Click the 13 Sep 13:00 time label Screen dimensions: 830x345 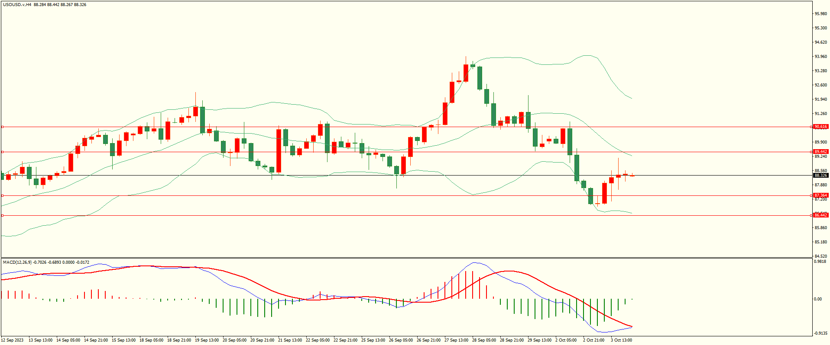coord(40,340)
